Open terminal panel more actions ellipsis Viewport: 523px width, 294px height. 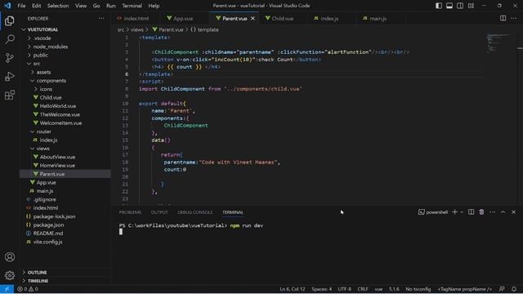(492, 212)
